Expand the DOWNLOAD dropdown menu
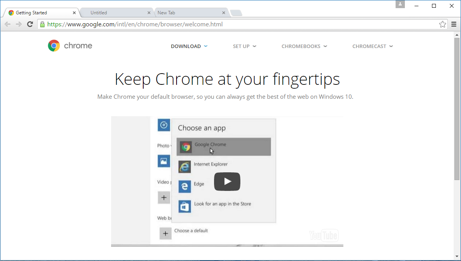 click(x=189, y=46)
